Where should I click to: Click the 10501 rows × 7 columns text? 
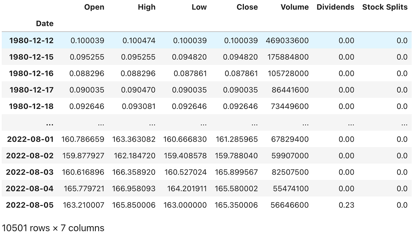52,228
